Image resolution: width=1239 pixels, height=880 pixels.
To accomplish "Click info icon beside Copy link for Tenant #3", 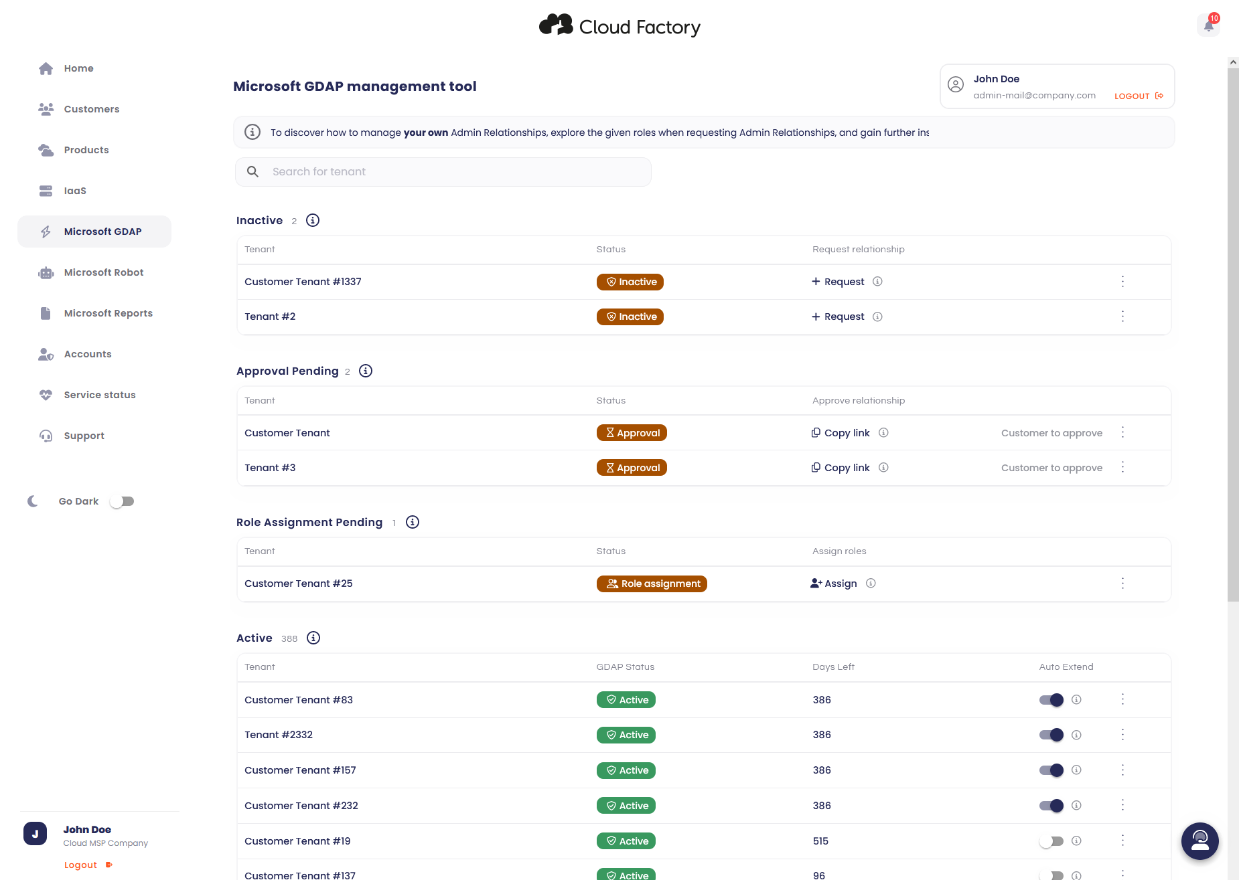I will point(883,468).
